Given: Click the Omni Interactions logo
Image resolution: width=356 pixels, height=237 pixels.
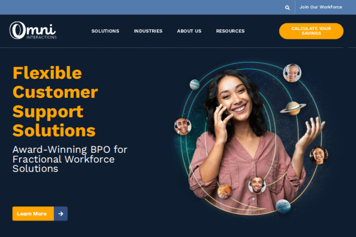Looking at the screenshot, I should pos(33,31).
